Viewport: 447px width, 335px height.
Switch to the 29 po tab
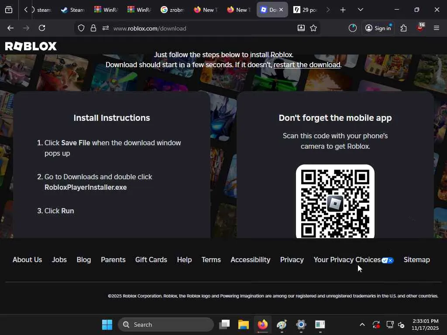[x=306, y=10]
